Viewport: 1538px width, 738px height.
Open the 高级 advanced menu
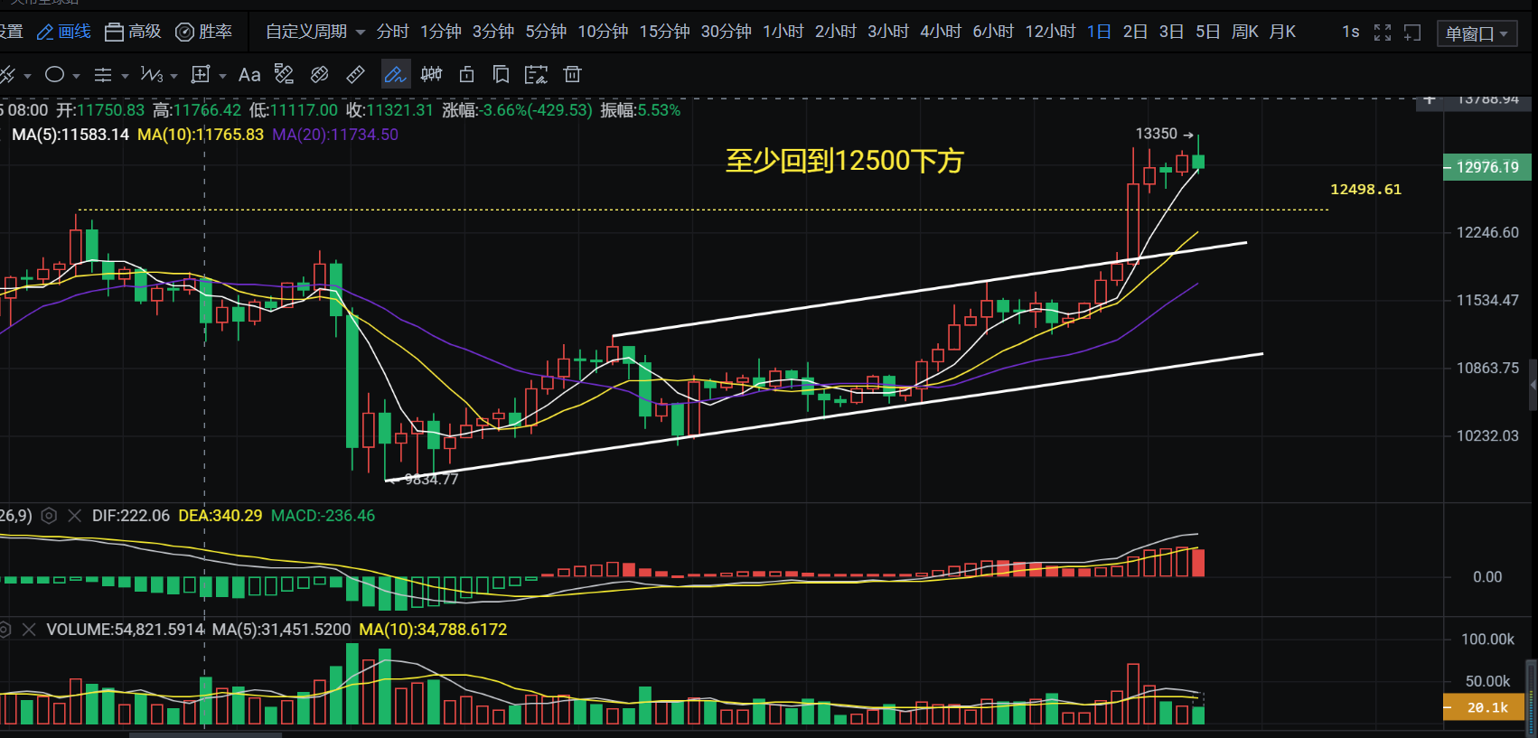tap(133, 32)
